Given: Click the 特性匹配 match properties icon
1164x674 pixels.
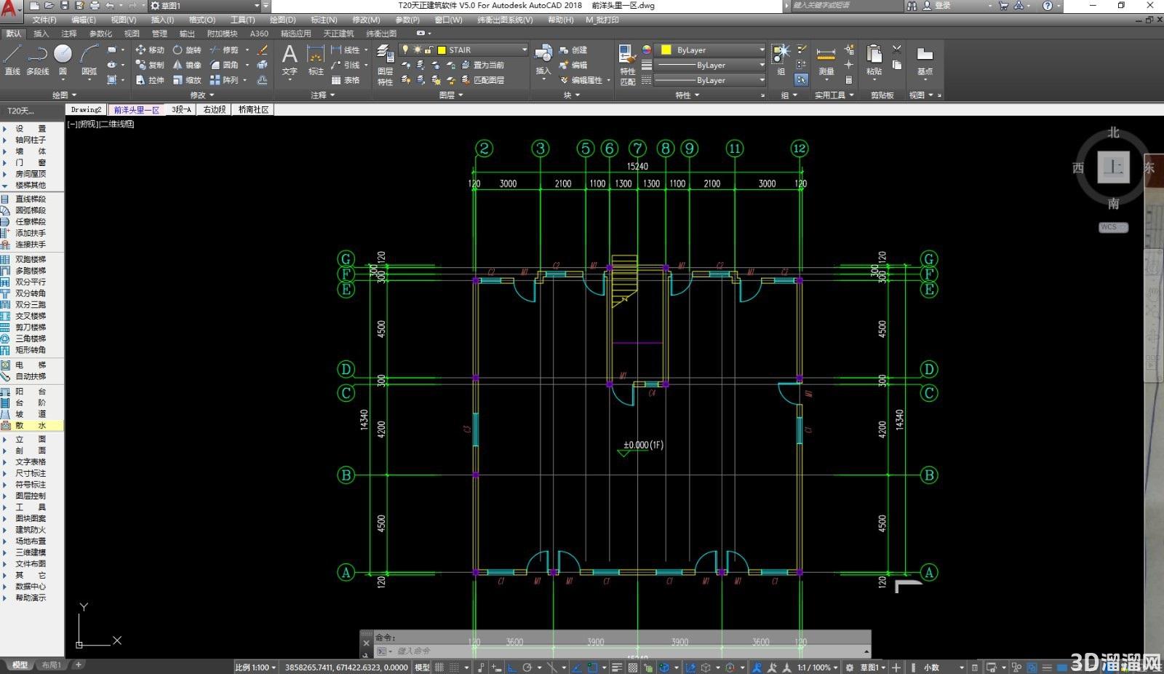Looking at the screenshot, I should pos(627,64).
